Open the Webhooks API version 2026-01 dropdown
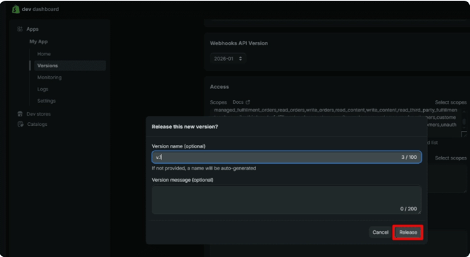Viewport: 470px width, 257px height. click(228, 59)
